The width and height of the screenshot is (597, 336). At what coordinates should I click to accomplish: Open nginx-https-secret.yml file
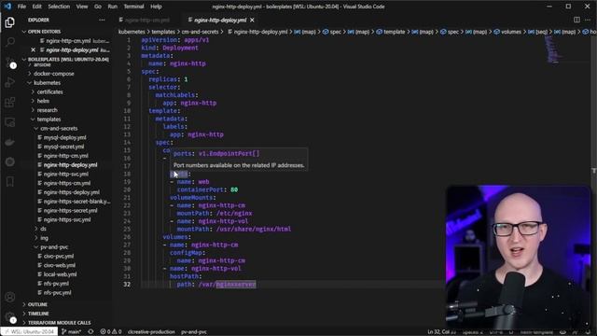[70, 211]
